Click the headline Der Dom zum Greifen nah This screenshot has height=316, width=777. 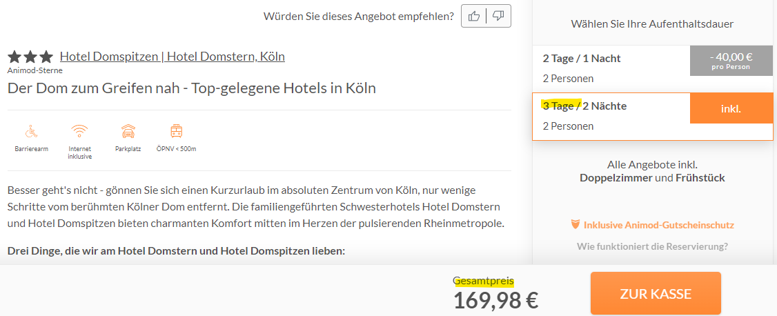pyautogui.click(x=192, y=88)
